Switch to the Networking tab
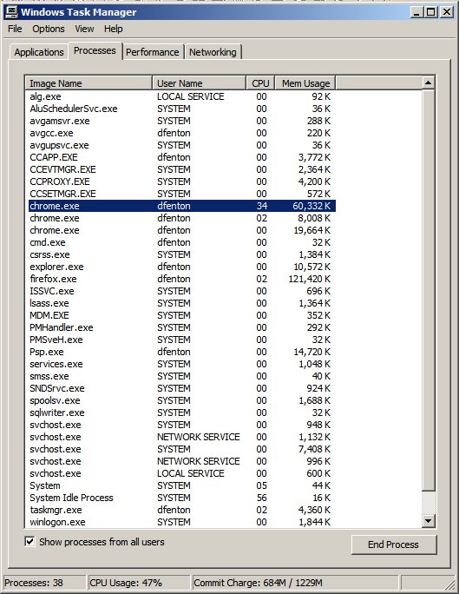Screen dimensions: 459x594 click(213, 52)
